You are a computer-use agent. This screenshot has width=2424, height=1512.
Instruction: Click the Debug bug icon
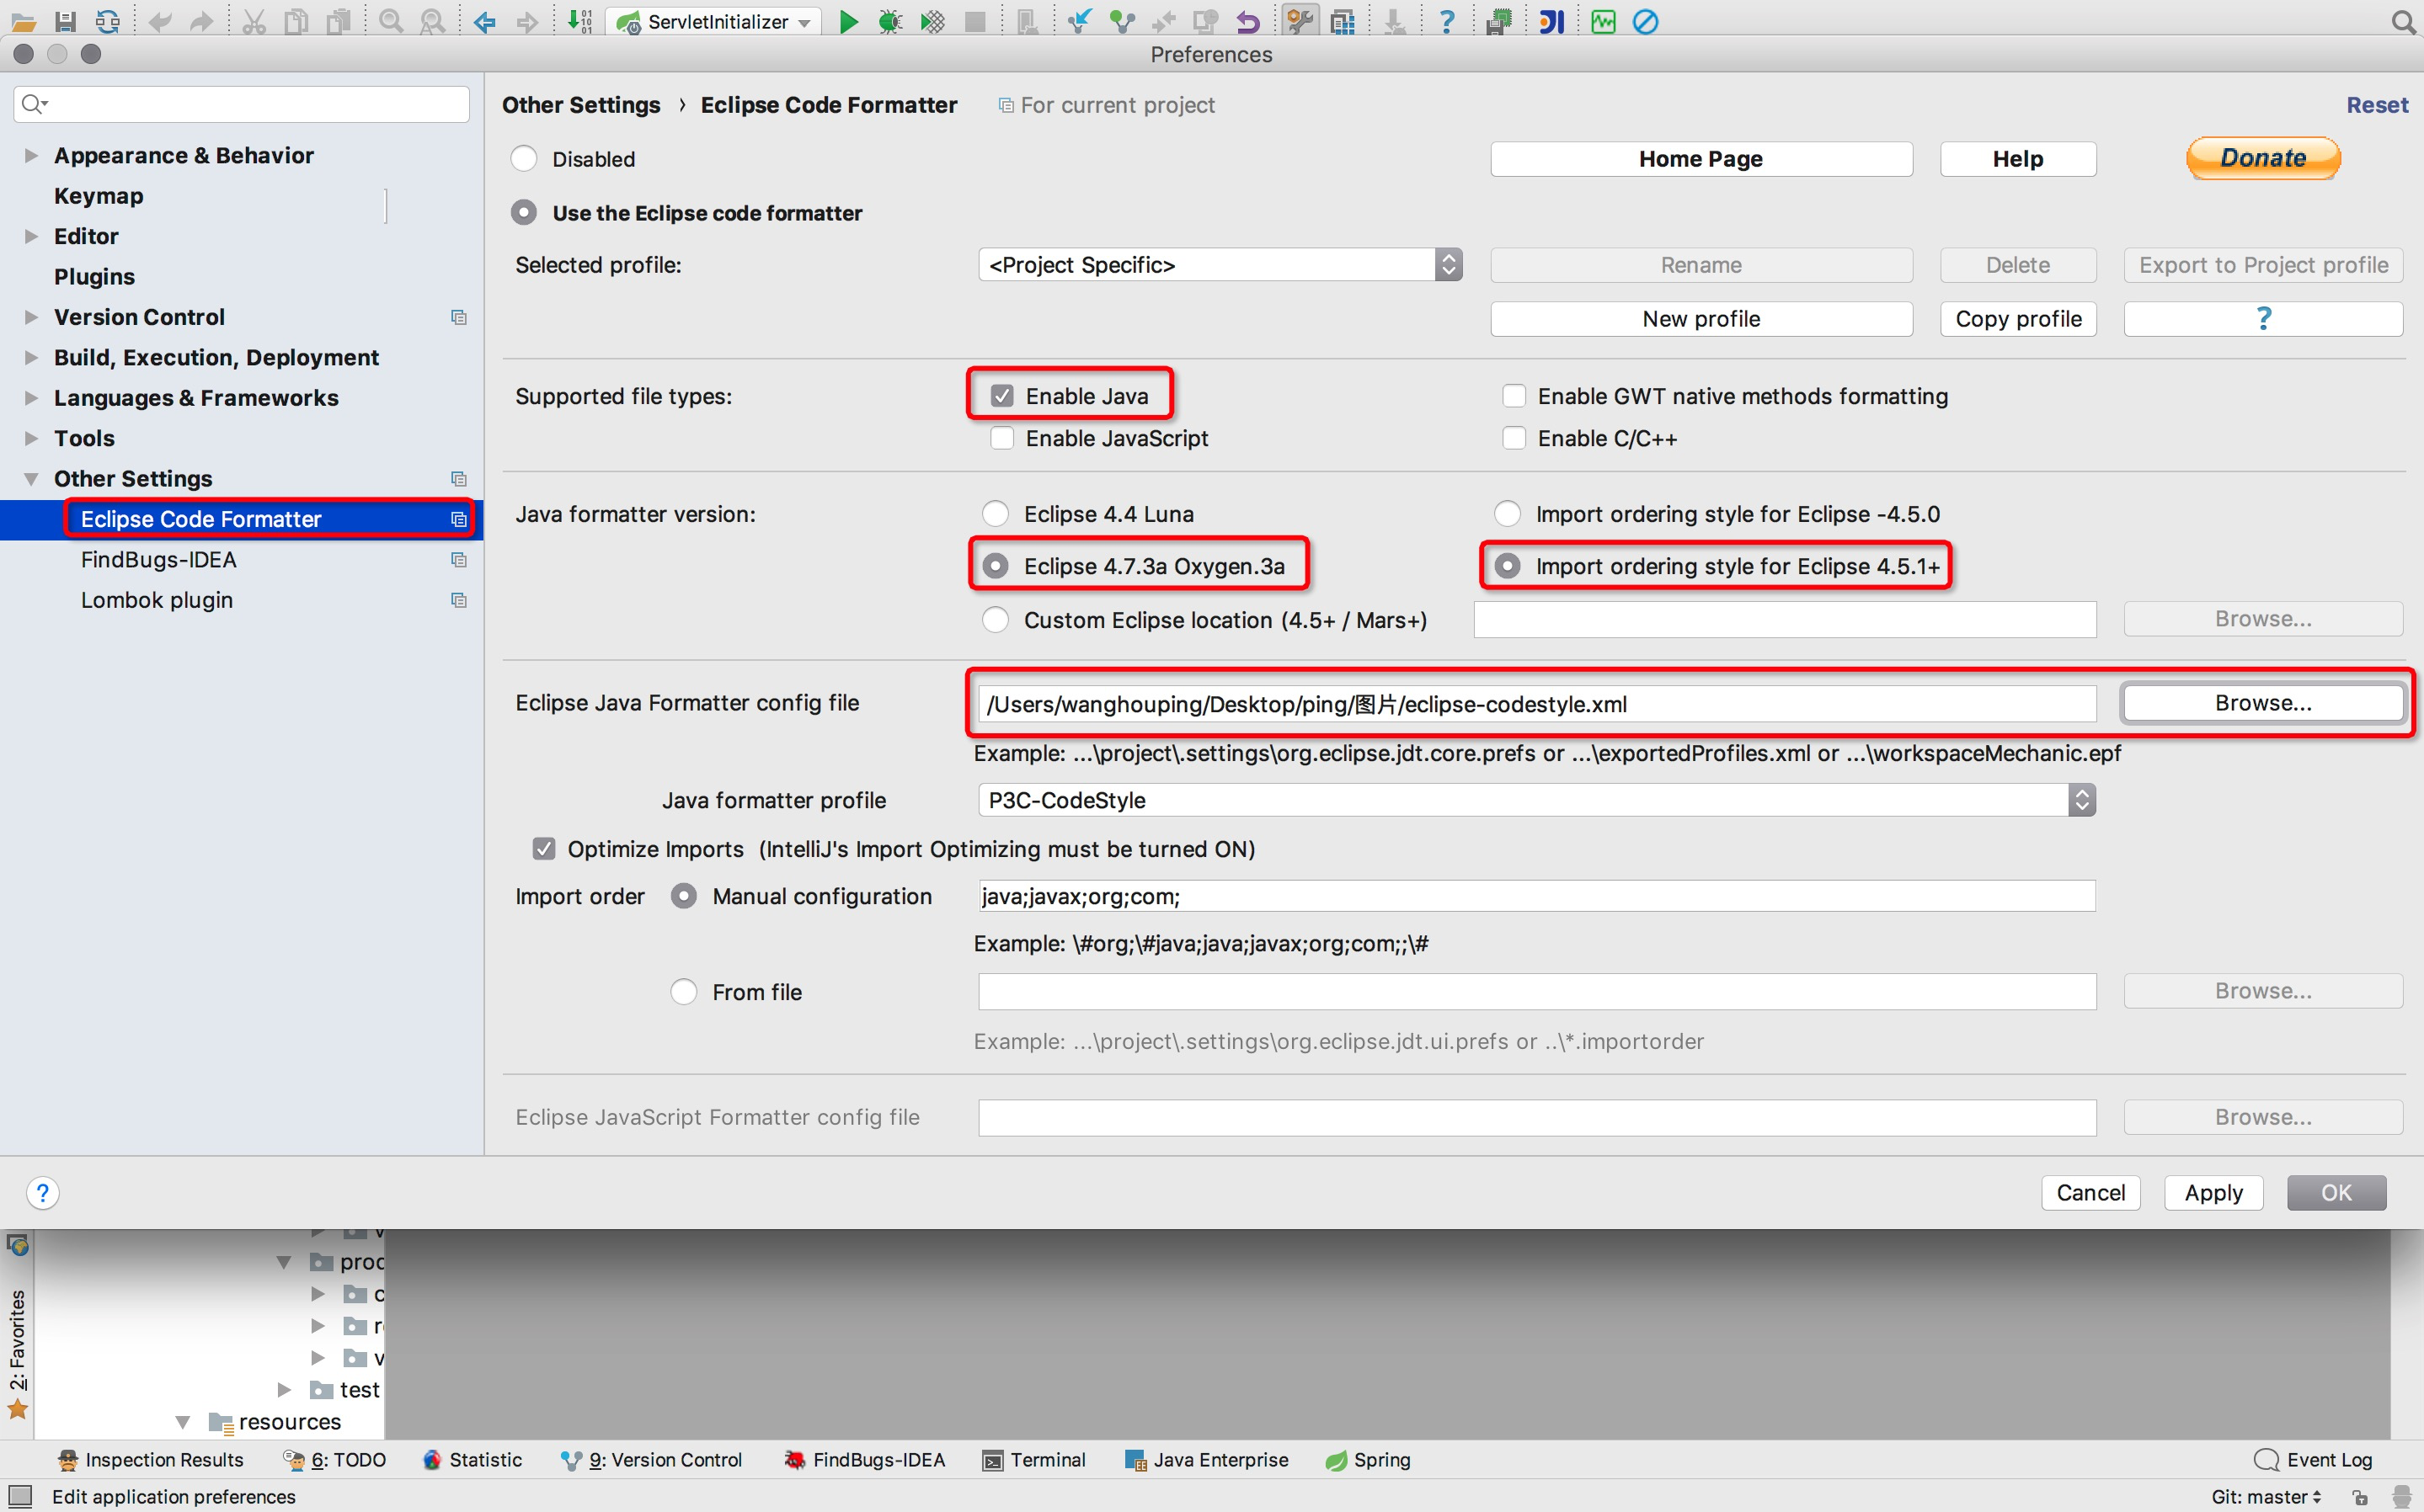tap(889, 21)
